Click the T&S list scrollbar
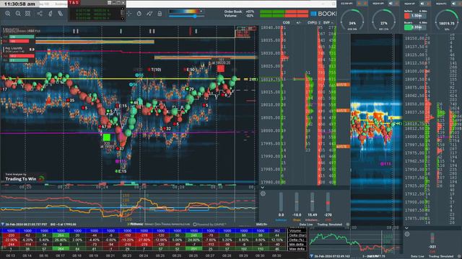 coord(122,14)
